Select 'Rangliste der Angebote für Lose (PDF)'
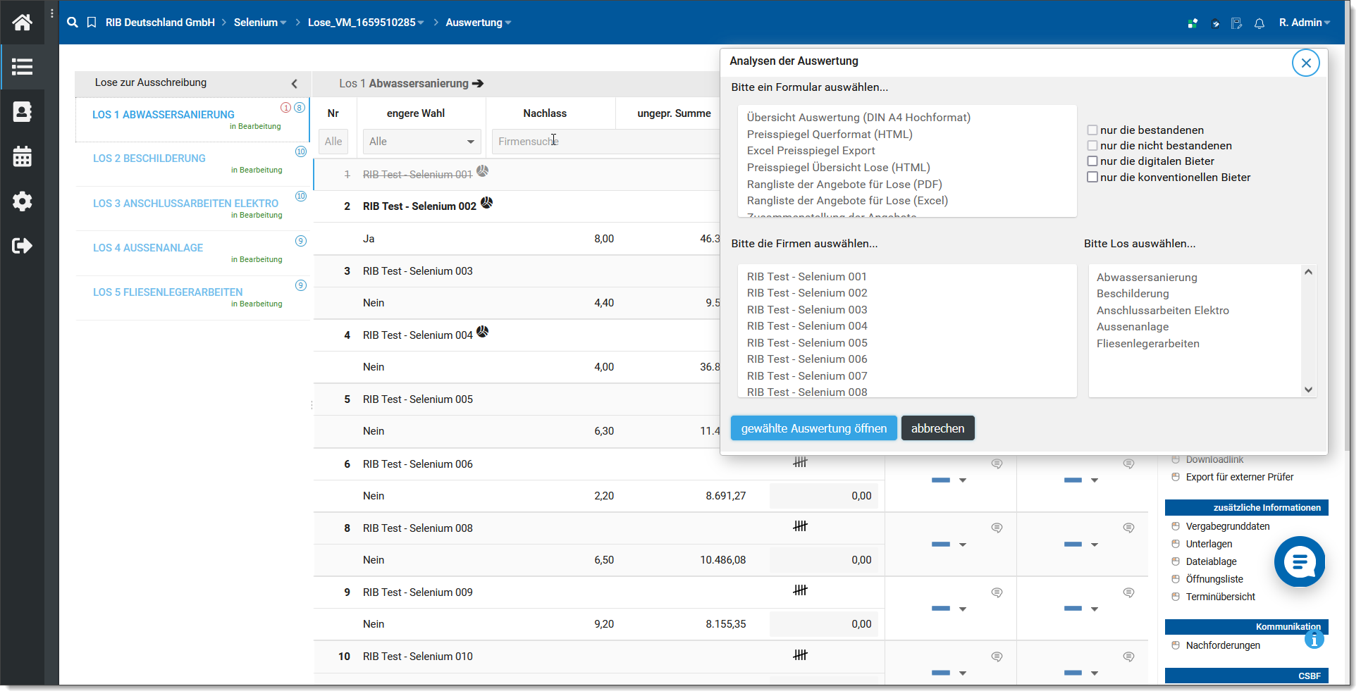Viewport: 1361px width, 696px height. pos(844,184)
